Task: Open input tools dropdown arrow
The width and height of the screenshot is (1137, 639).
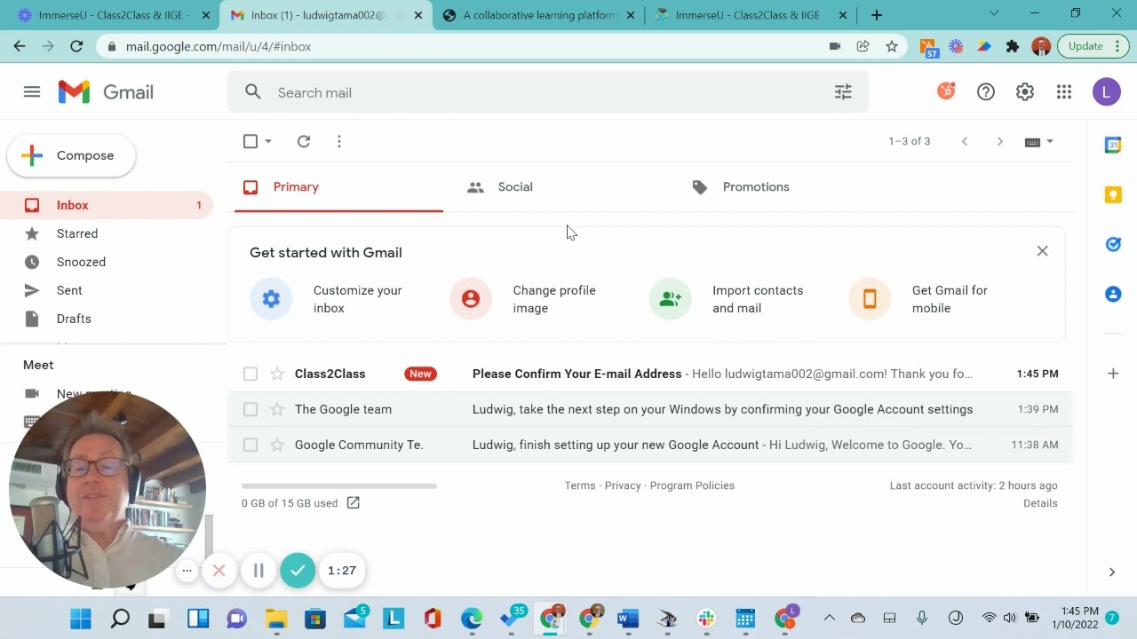Action: [x=1050, y=141]
